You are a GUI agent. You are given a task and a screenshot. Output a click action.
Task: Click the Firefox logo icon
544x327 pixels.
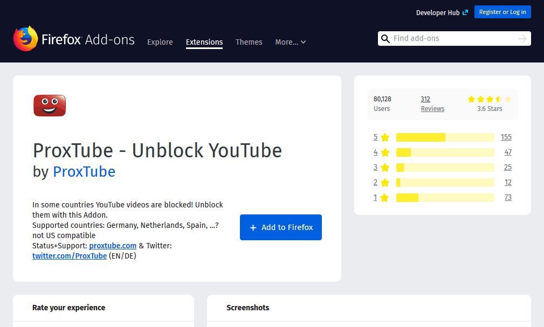[x=25, y=38]
